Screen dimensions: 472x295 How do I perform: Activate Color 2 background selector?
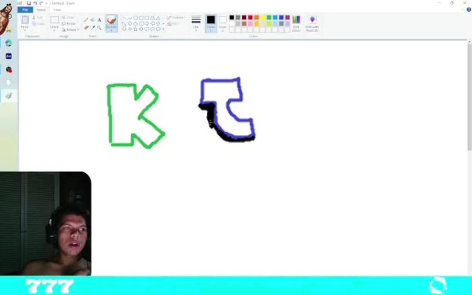[222, 23]
